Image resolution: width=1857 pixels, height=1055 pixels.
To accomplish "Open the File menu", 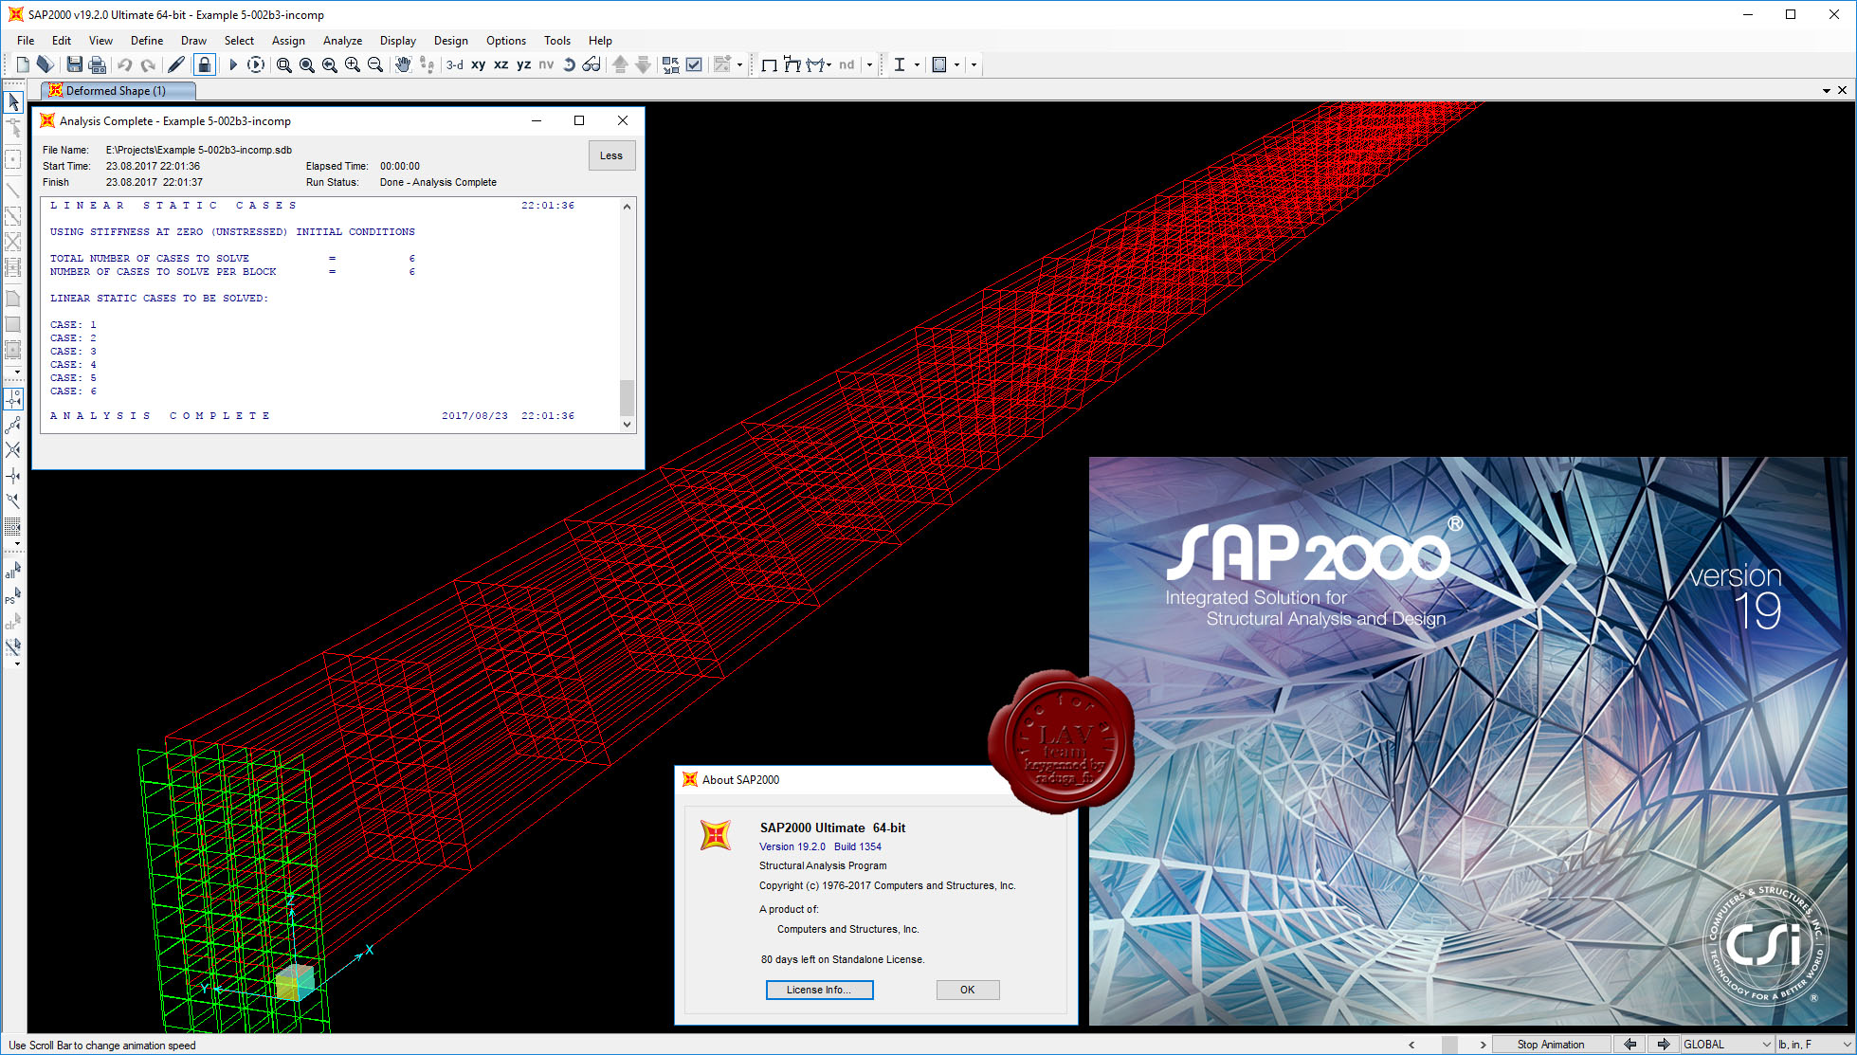I will pyautogui.click(x=26, y=40).
